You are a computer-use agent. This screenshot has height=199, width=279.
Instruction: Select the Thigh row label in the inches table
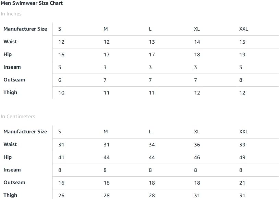[10, 93]
